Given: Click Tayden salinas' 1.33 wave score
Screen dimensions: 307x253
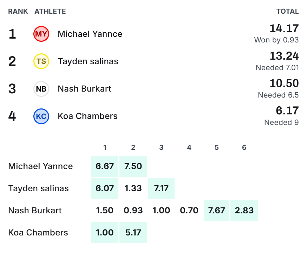Looking at the screenshot, I should coord(133,188).
